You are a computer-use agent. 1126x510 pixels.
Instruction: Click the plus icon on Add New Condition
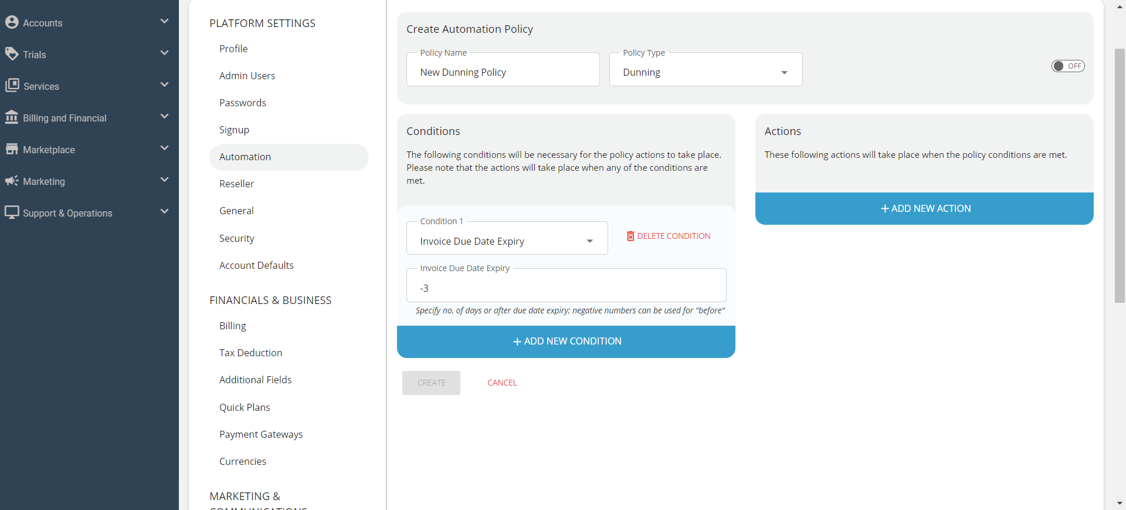point(517,342)
